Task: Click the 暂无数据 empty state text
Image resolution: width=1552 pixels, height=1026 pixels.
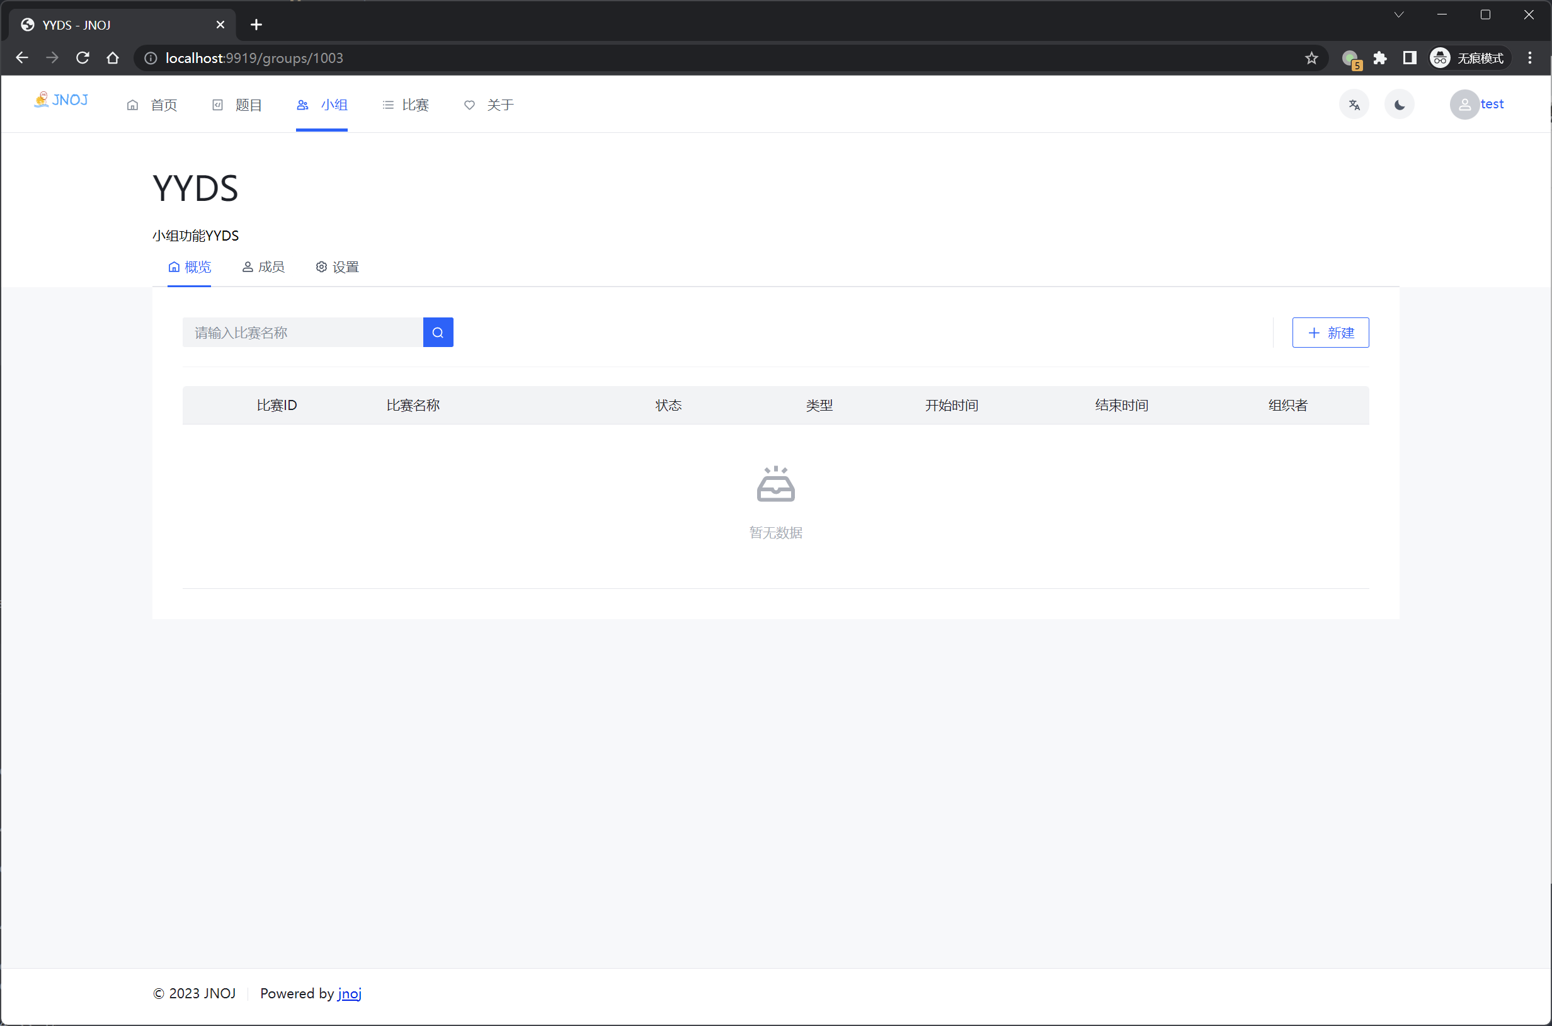Action: click(x=776, y=533)
